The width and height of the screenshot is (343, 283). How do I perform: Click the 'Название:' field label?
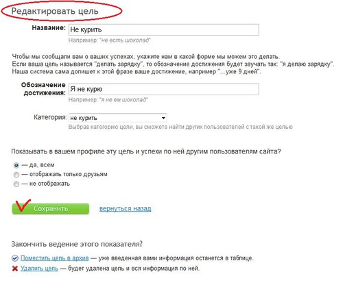49,28
